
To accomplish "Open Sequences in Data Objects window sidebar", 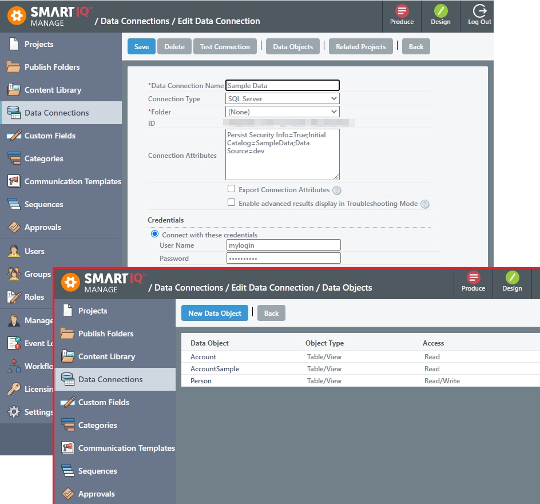I will point(115,471).
